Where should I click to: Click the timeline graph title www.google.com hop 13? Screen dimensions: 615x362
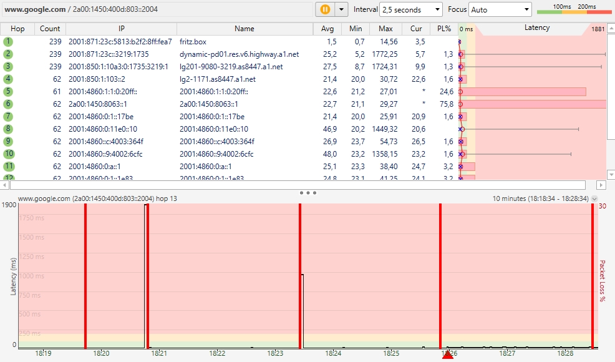[x=97, y=198]
